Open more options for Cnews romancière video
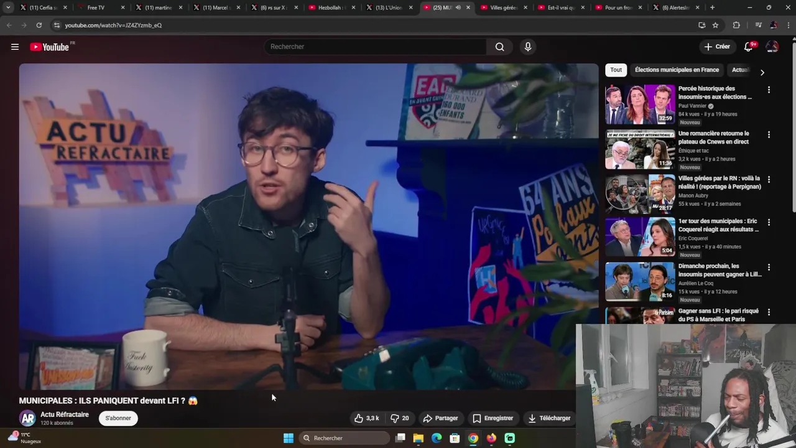The width and height of the screenshot is (796, 448). click(769, 134)
